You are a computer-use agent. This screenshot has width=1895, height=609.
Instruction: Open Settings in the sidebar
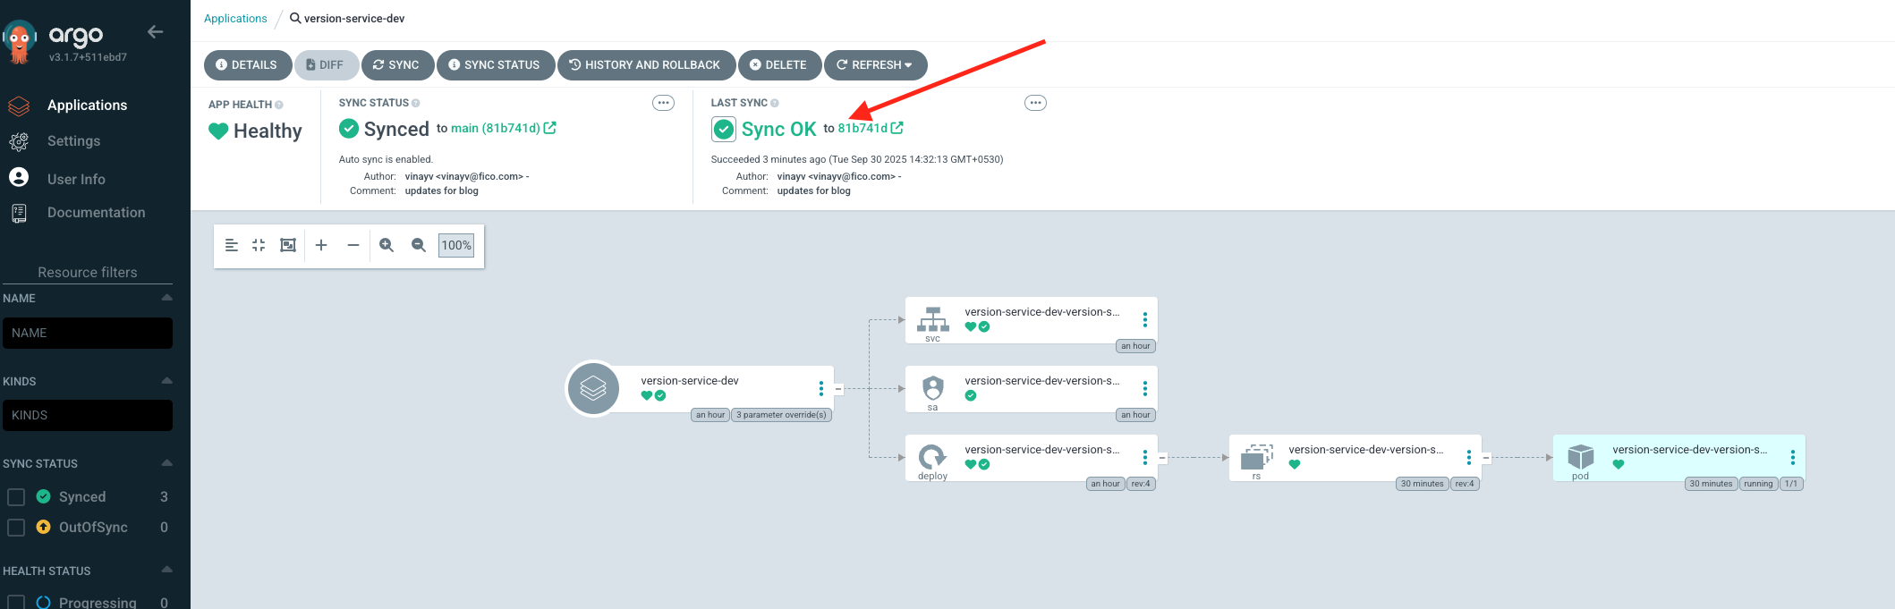73,141
